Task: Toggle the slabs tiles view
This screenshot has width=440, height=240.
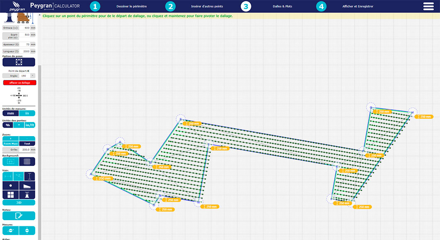Action: pyautogui.click(x=11, y=194)
